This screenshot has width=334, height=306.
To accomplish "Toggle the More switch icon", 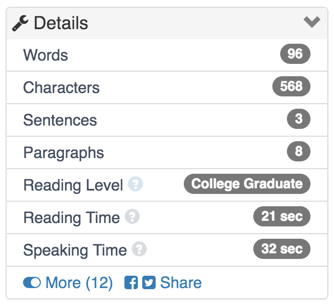I will click(32, 283).
